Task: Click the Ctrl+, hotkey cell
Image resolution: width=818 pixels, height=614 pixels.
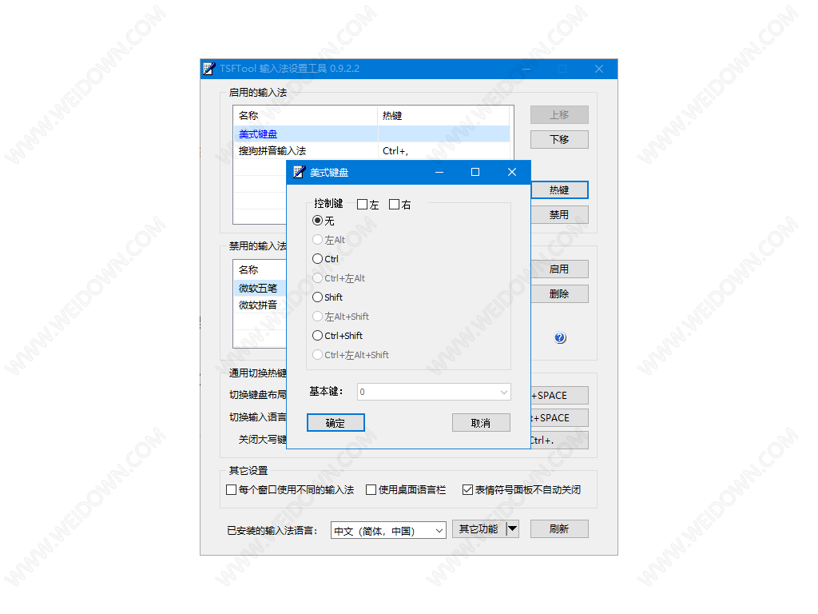Action: (x=444, y=151)
